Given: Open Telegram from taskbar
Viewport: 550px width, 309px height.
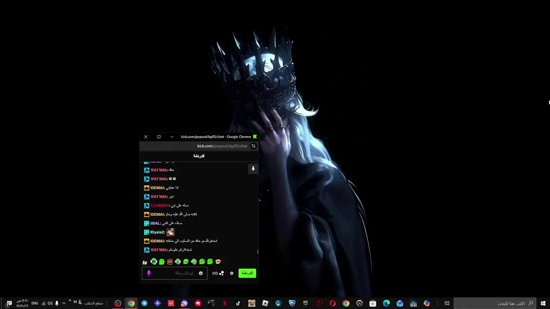Looking at the screenshot, I should click(x=144, y=303).
